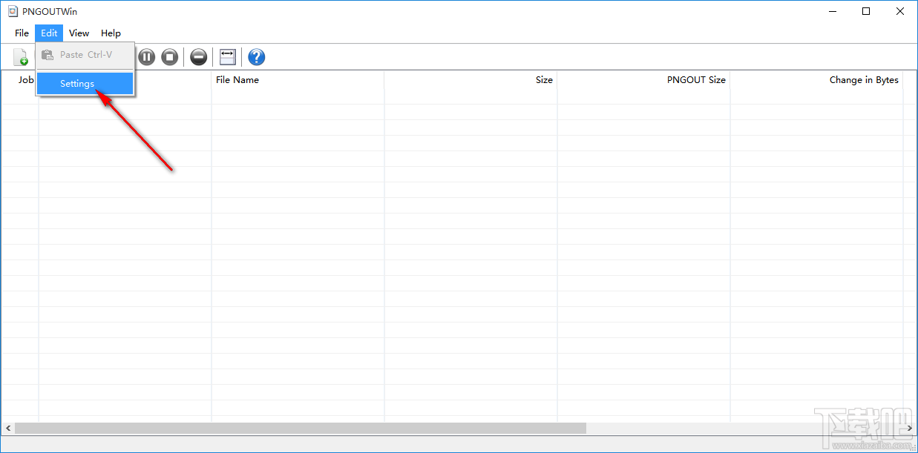Open the Help menu
The image size is (918, 453).
coord(111,33)
